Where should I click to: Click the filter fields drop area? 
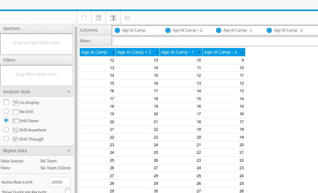pyautogui.click(x=36, y=75)
